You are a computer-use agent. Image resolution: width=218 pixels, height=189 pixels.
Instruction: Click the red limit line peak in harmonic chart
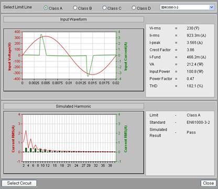click(26, 131)
